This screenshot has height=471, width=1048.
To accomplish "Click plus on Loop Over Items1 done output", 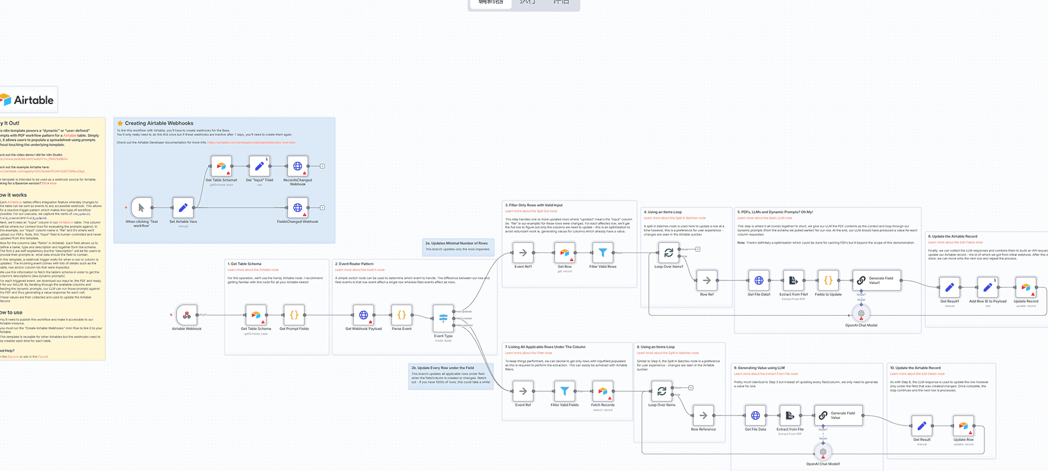I will [x=697, y=249].
